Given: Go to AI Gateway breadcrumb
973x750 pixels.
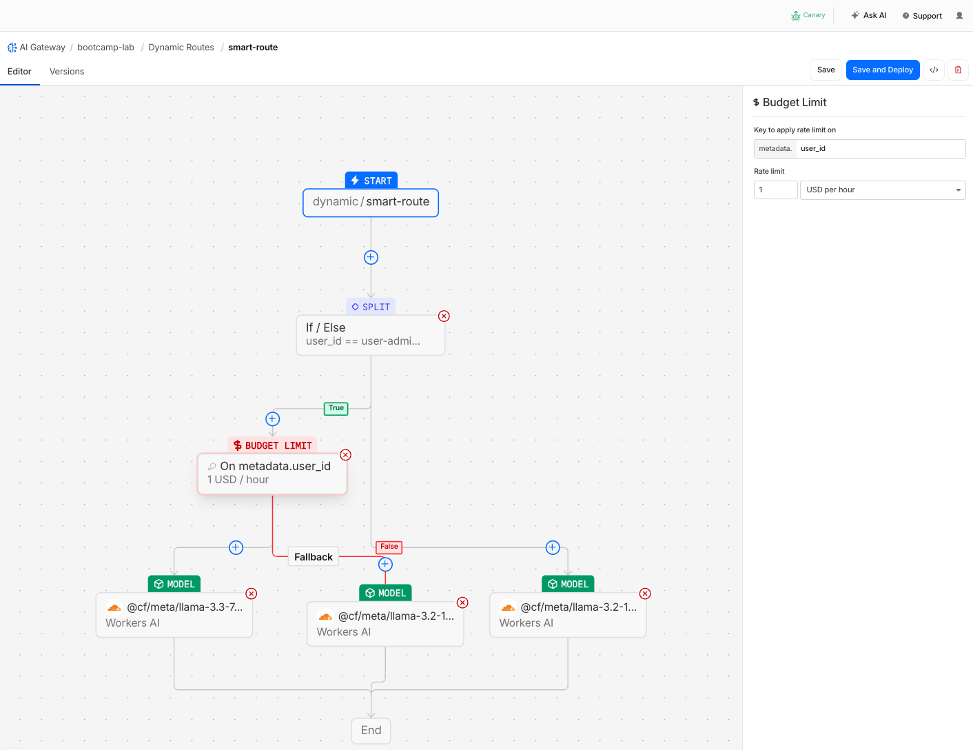Looking at the screenshot, I should [42, 48].
